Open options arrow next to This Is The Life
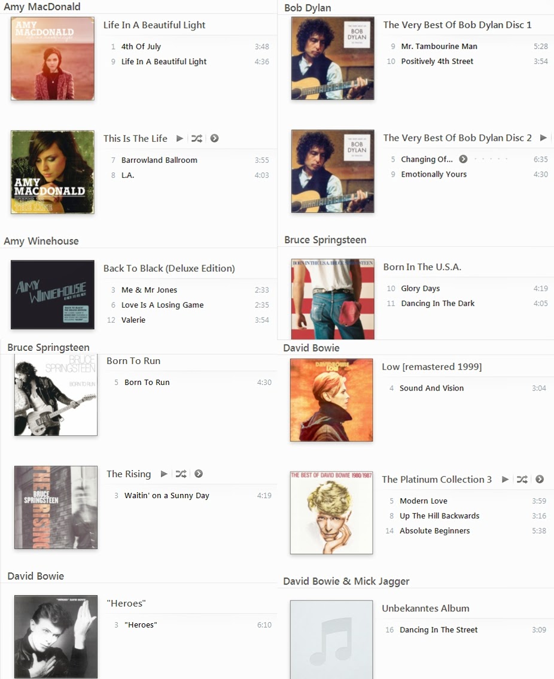Viewport: 554px width, 679px height. [x=214, y=138]
